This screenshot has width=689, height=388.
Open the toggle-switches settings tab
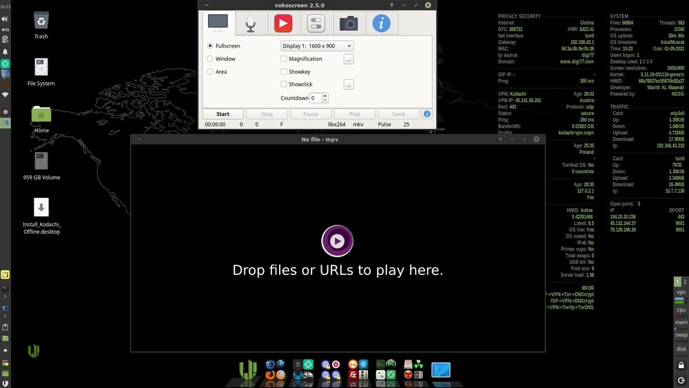click(x=316, y=23)
